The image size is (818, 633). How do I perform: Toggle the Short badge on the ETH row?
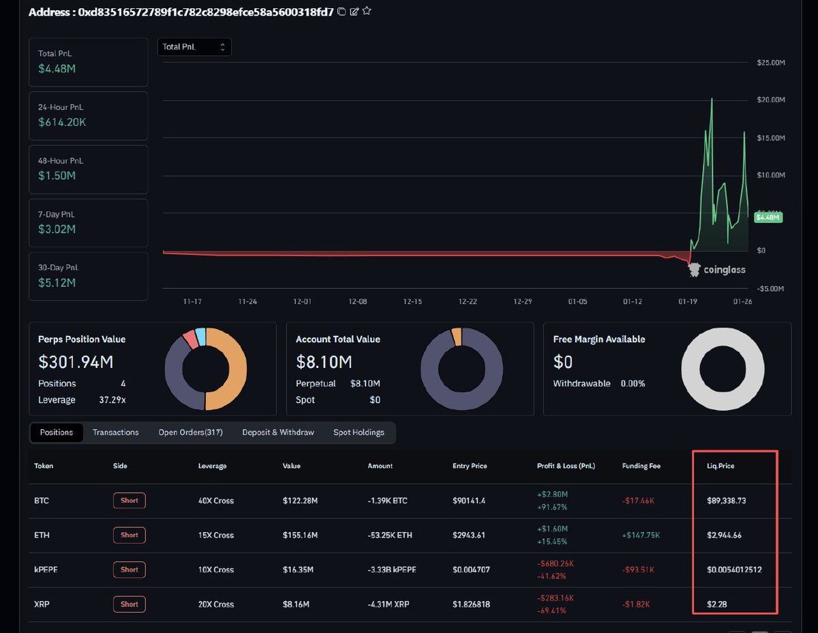click(129, 535)
